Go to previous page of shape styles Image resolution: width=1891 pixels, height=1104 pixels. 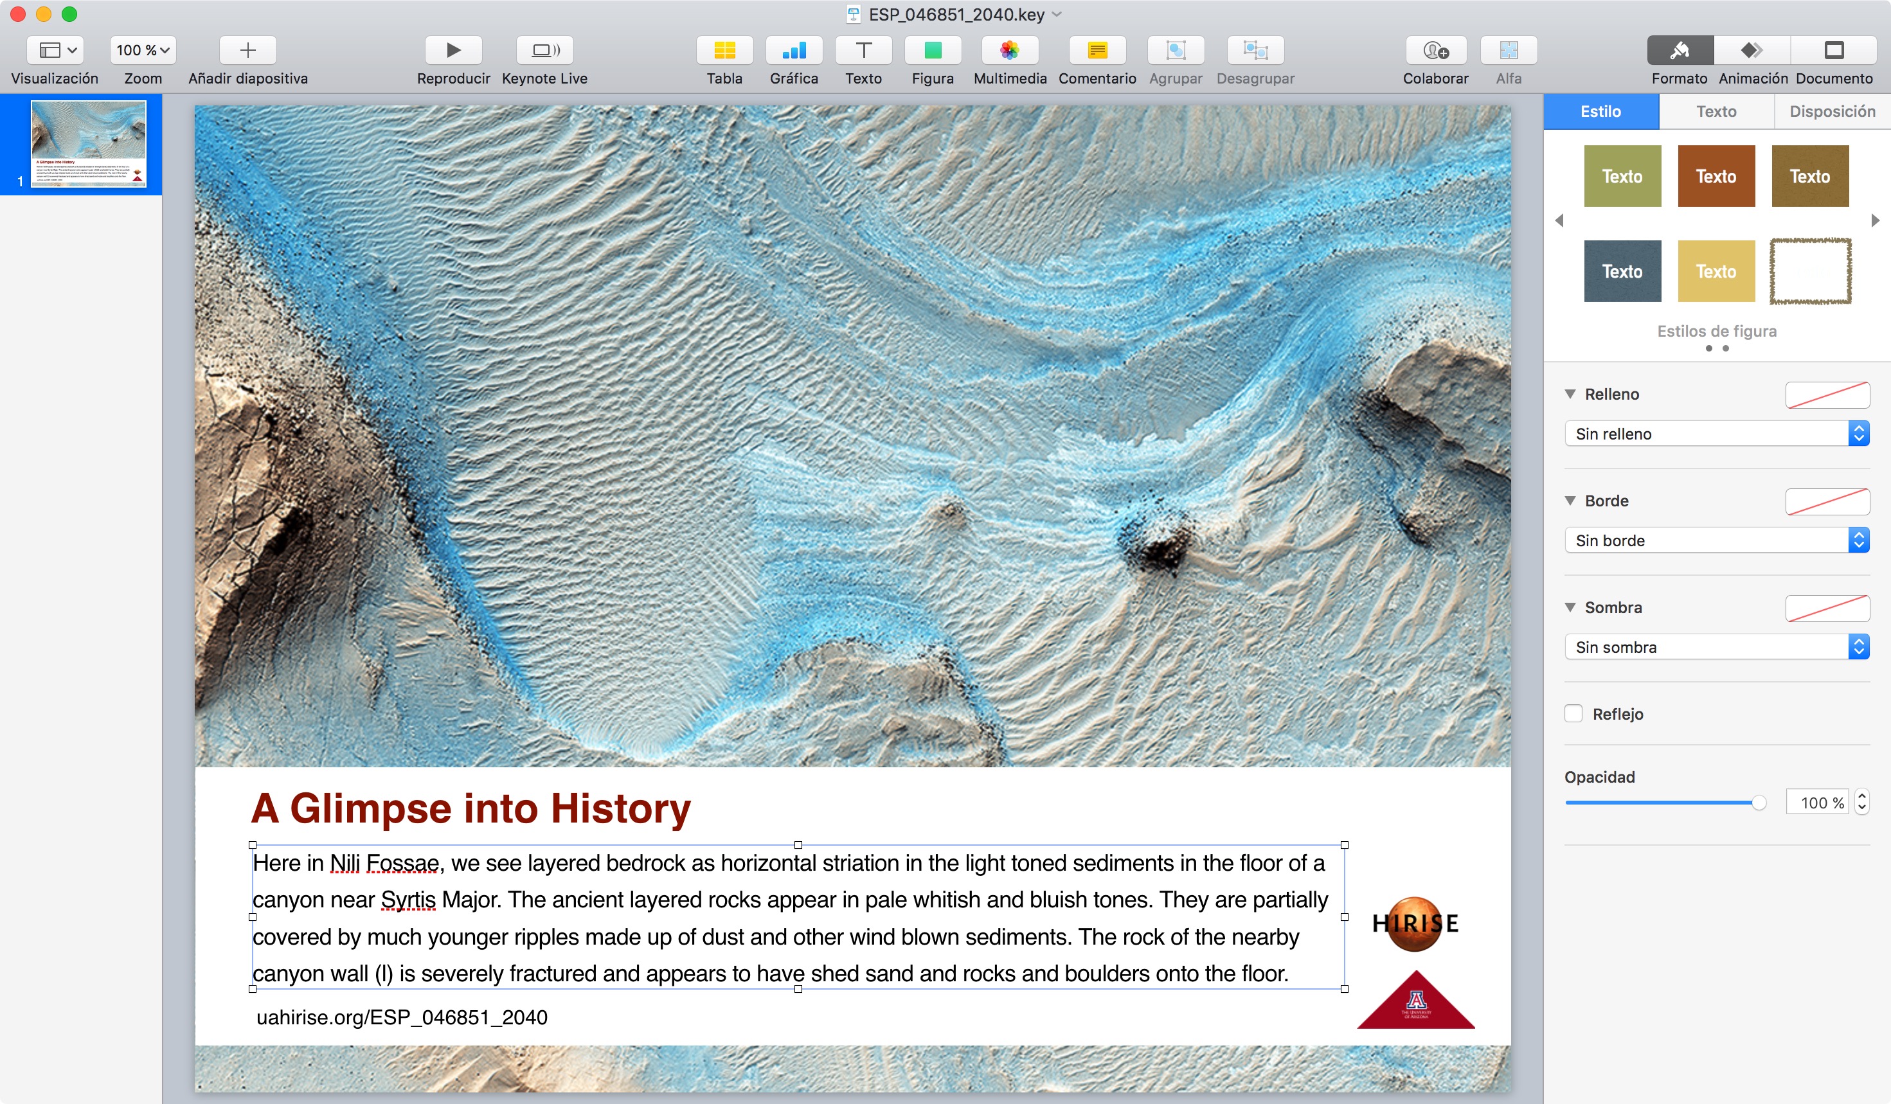pos(1559,220)
